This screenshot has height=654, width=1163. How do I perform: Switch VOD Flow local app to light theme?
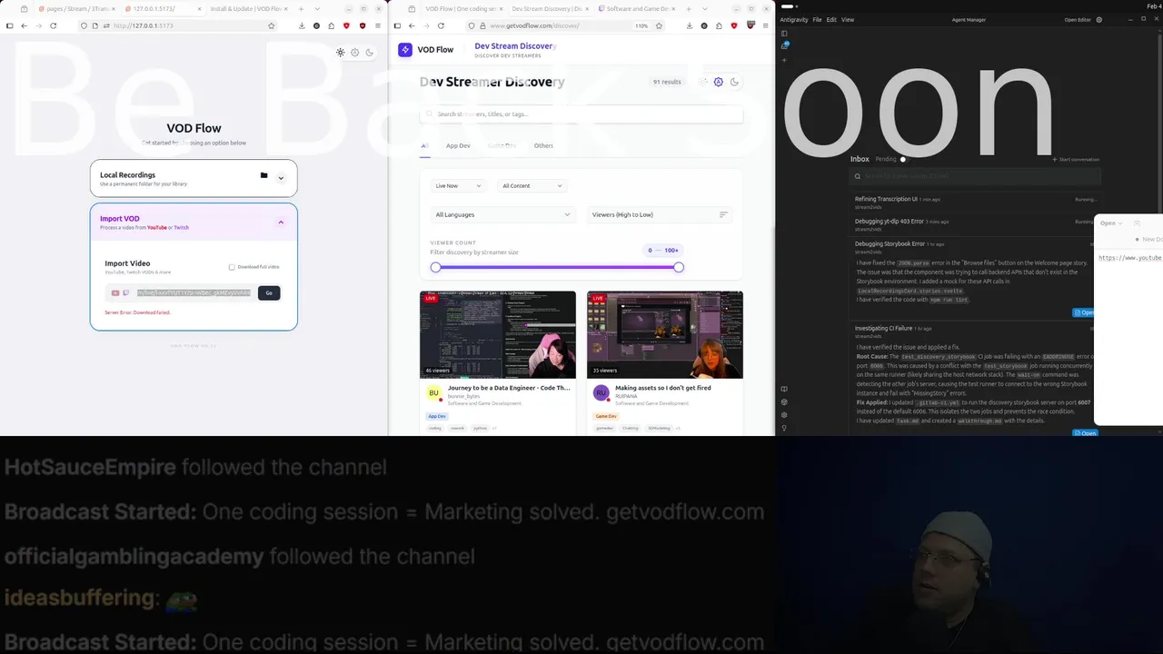(340, 53)
